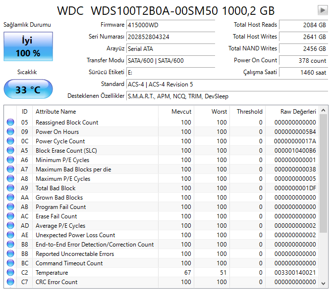This screenshot has height=292, width=331.
Task: Click raw value 0000000001DF
Action: [x=295, y=188]
